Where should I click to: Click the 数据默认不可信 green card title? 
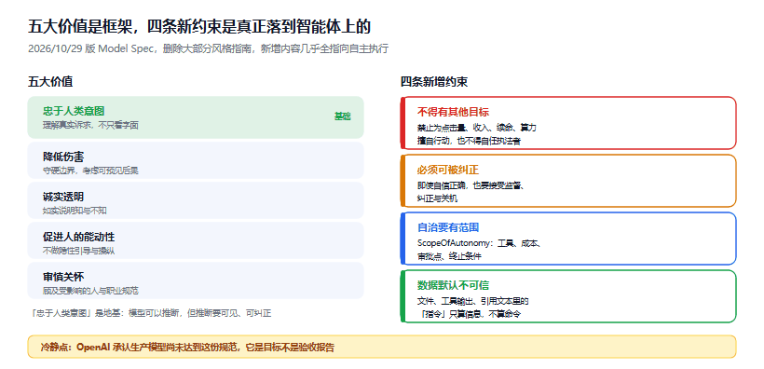pyautogui.click(x=453, y=285)
